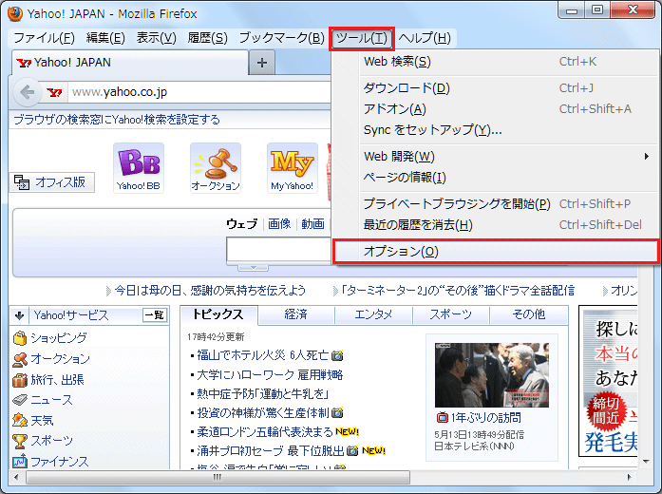Click camera icon beside 福山でホテル火災 headline
Screen dimensions: 662x494
337,355
